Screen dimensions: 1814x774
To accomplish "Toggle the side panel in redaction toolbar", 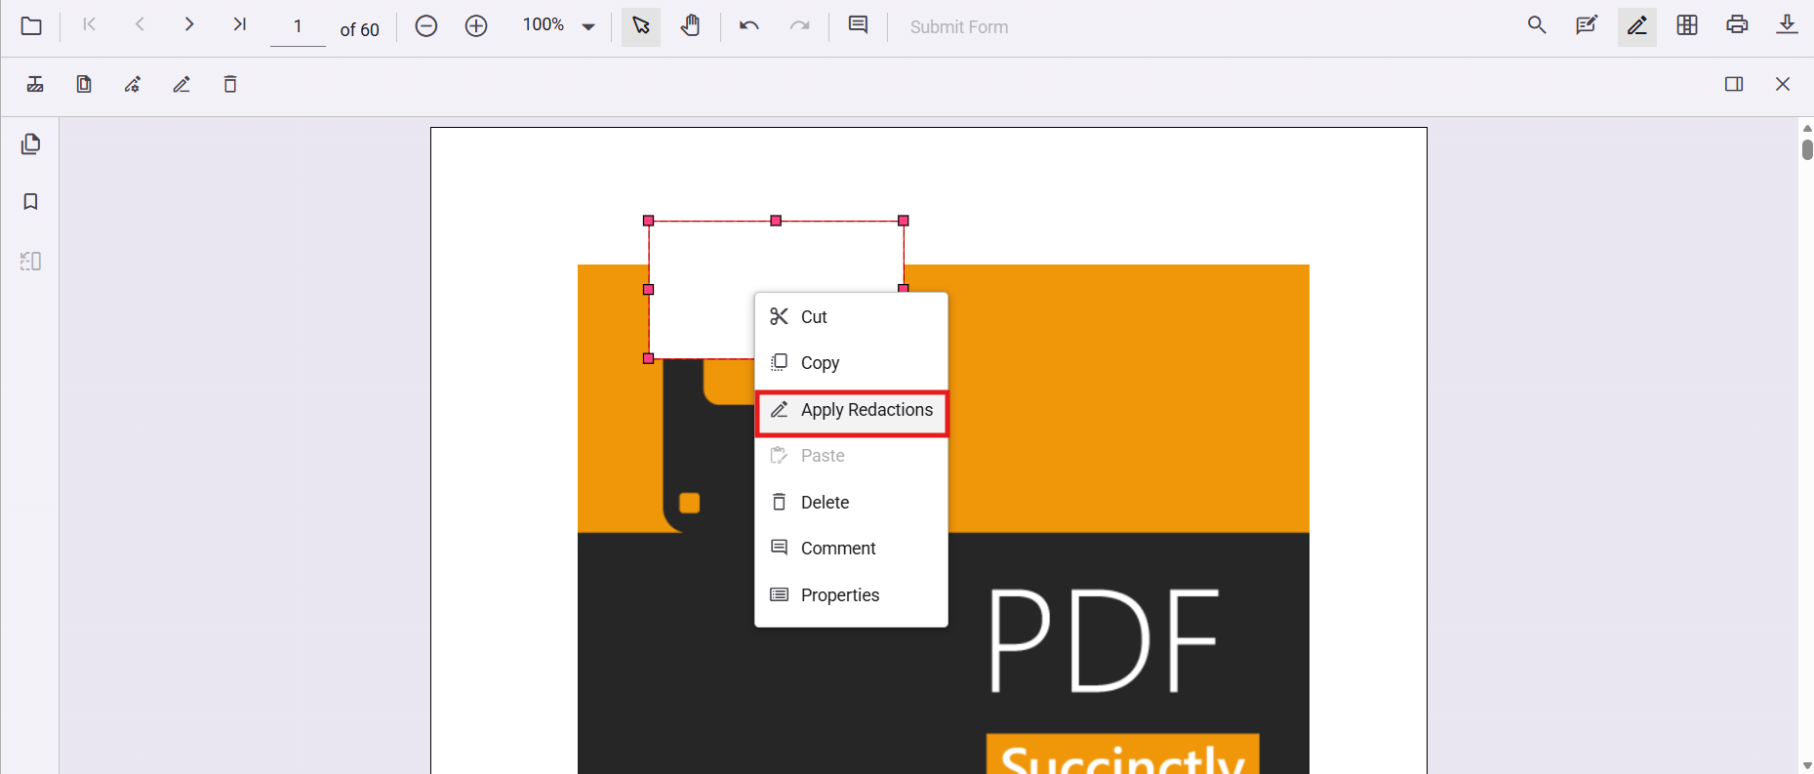I will pos(1734,84).
